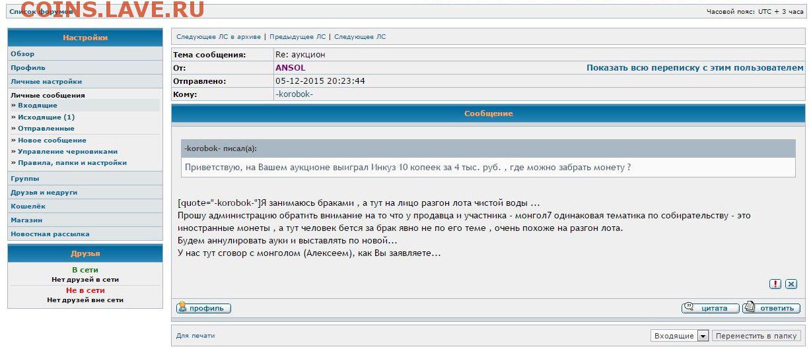The width and height of the screenshot is (811, 351).
Task: Open Исходящие (1) outbox folder
Action: pyautogui.click(x=46, y=117)
